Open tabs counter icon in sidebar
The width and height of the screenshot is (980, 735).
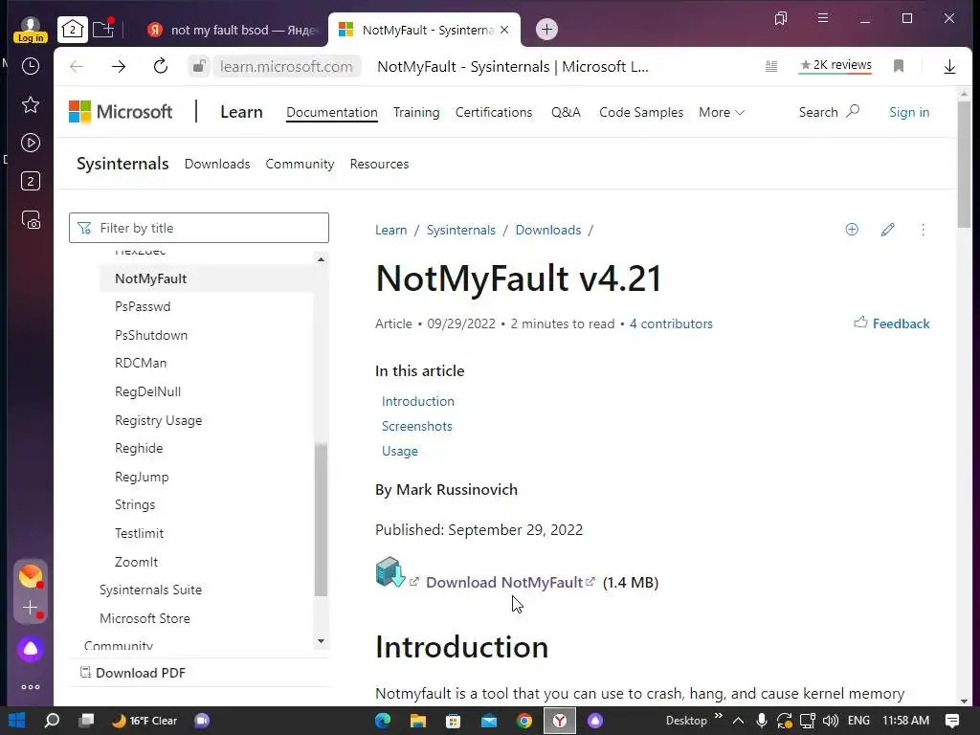[x=30, y=181]
